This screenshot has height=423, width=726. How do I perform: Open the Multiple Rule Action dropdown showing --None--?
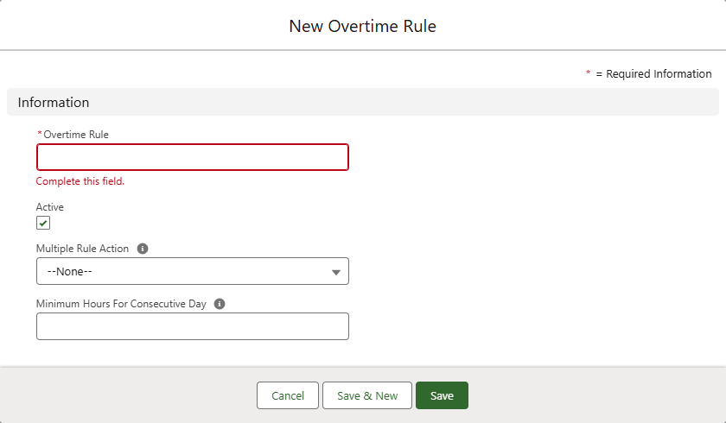point(192,271)
